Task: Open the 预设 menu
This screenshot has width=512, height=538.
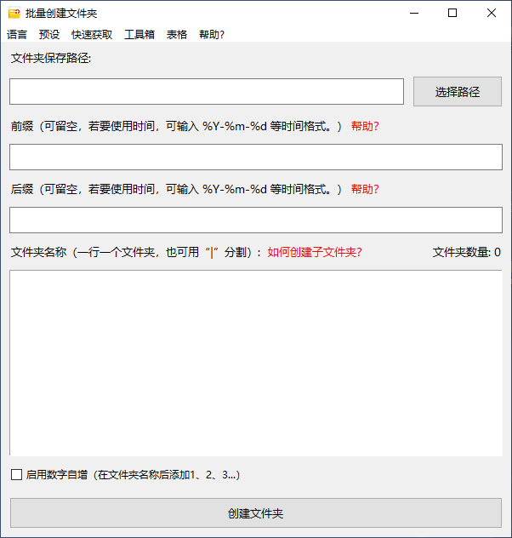Action: tap(49, 35)
